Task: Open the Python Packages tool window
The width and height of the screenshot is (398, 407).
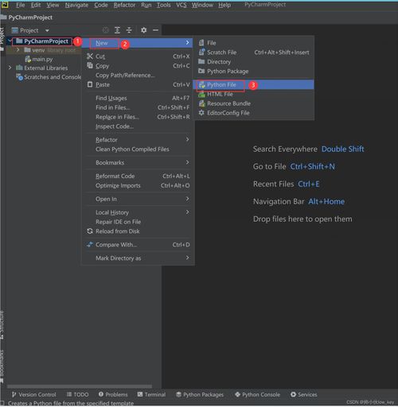Action: click(200, 395)
